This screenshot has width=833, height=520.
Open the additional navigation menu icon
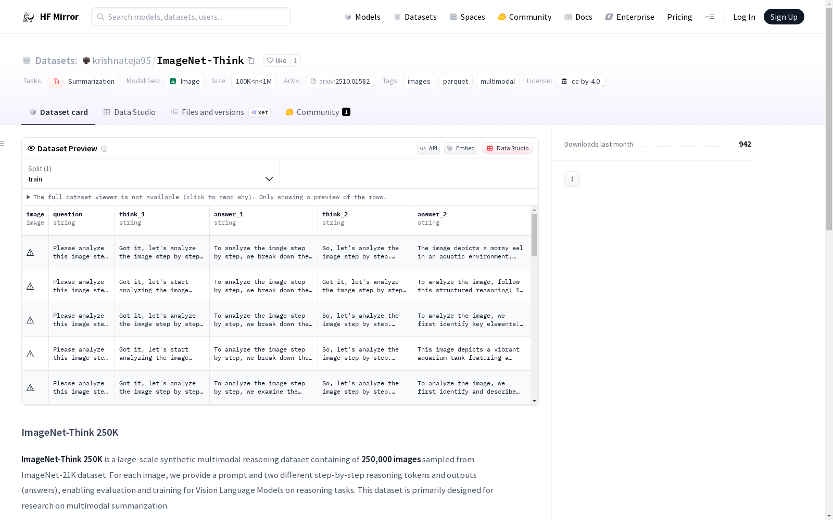pyautogui.click(x=710, y=17)
